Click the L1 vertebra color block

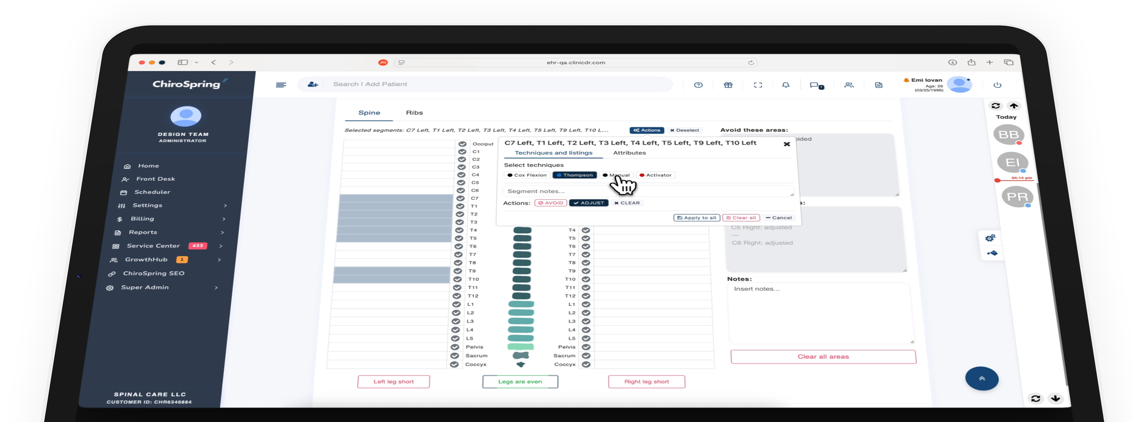click(521, 304)
